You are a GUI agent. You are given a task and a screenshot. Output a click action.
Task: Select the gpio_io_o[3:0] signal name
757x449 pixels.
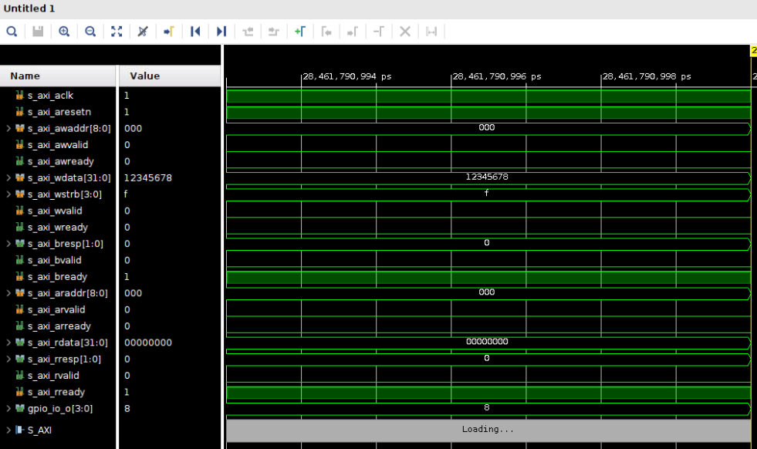[60, 408]
